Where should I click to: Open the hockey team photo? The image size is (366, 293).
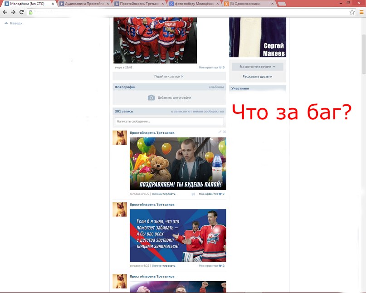155,40
